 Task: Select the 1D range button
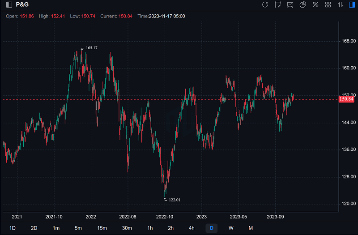[x=13, y=228]
